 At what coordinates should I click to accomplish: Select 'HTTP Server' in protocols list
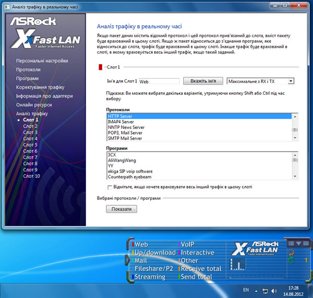coord(199,116)
